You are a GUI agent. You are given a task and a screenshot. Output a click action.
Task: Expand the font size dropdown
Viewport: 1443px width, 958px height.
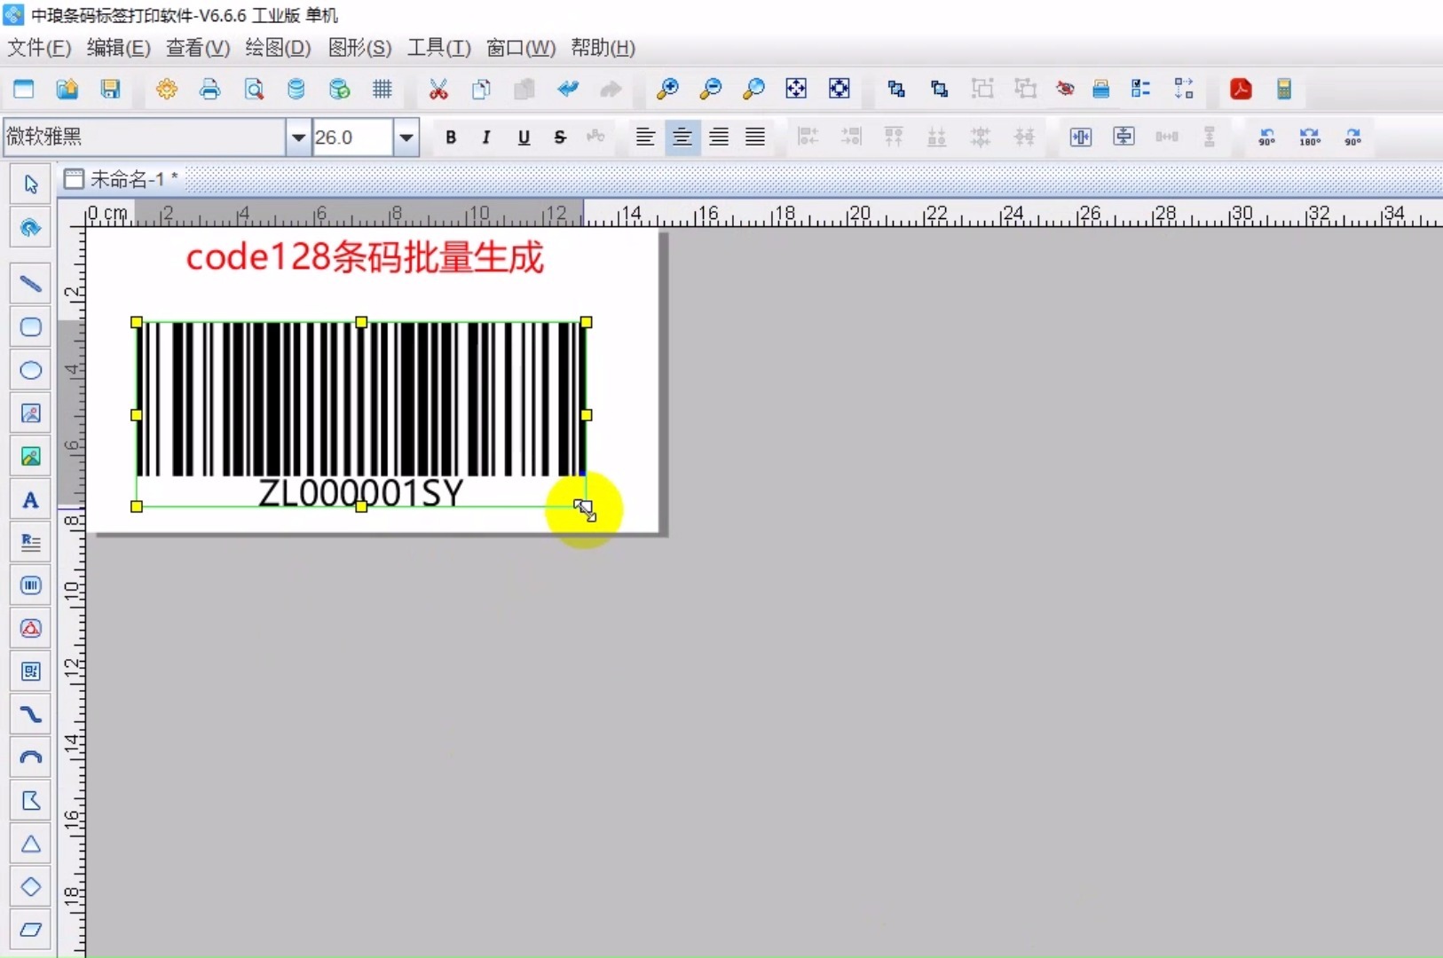[406, 137]
